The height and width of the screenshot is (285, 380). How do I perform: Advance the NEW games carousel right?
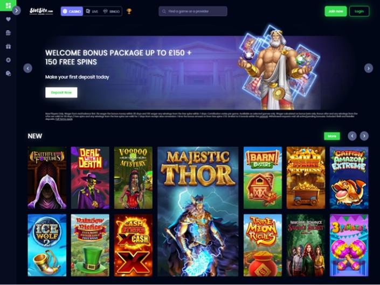[364, 136]
